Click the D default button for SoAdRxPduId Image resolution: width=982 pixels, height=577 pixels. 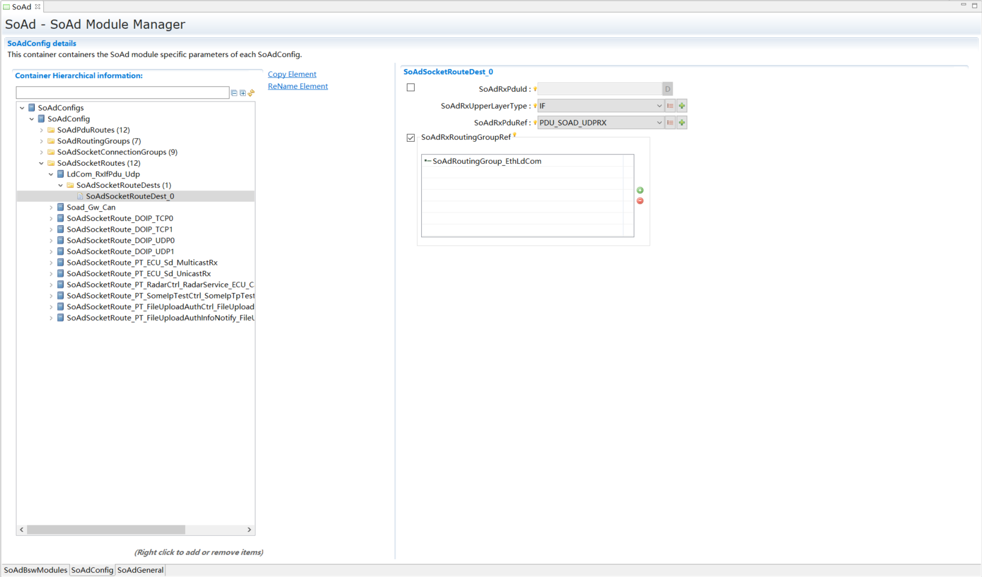pyautogui.click(x=667, y=89)
